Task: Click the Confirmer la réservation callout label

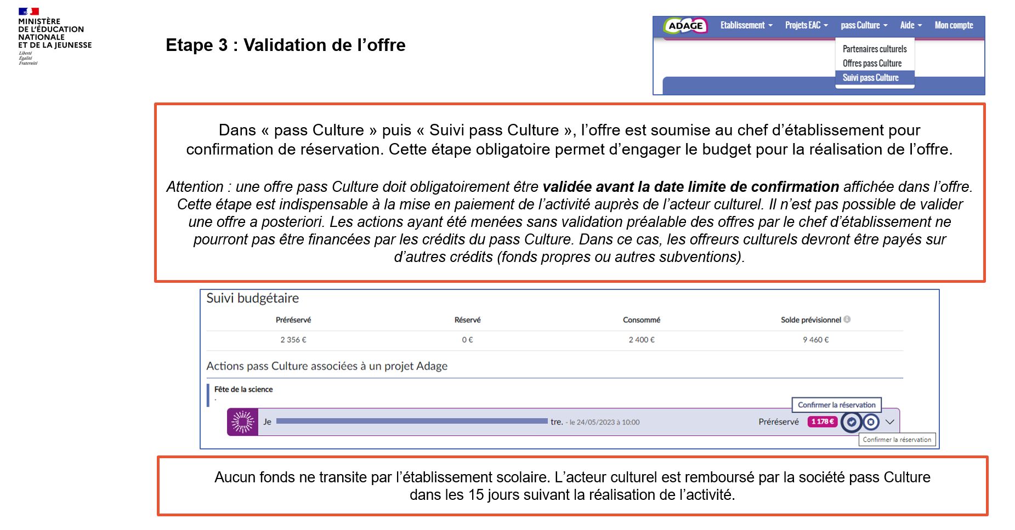Action: [836, 405]
